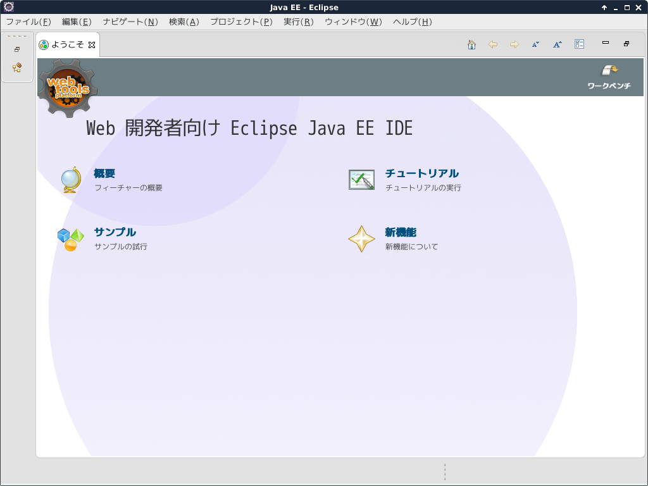
Task: Open the ファイル(F) menu
Action: [x=28, y=22]
